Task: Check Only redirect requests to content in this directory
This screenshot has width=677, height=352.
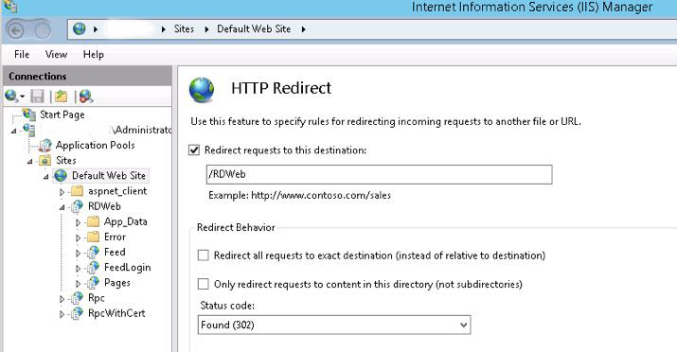Action: [203, 284]
